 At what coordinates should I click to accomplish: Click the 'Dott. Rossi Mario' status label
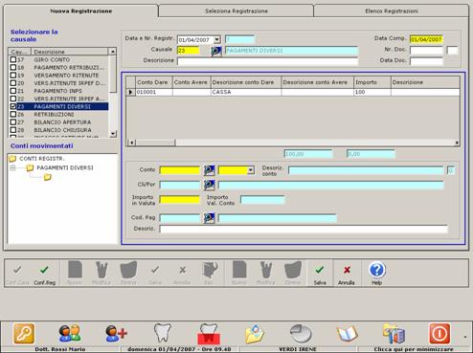[x=60, y=349]
